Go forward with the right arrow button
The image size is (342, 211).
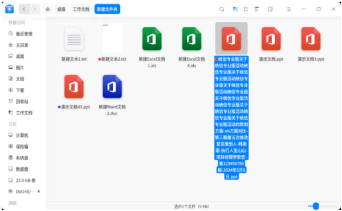(x=34, y=9)
